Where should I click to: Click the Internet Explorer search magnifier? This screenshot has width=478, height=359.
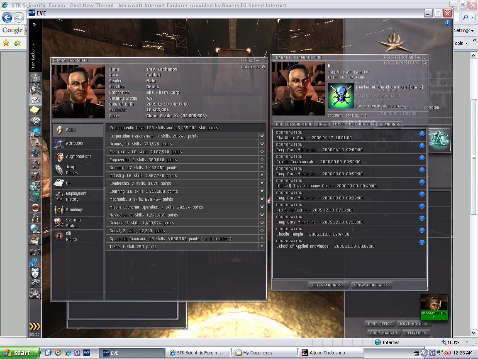point(466,17)
